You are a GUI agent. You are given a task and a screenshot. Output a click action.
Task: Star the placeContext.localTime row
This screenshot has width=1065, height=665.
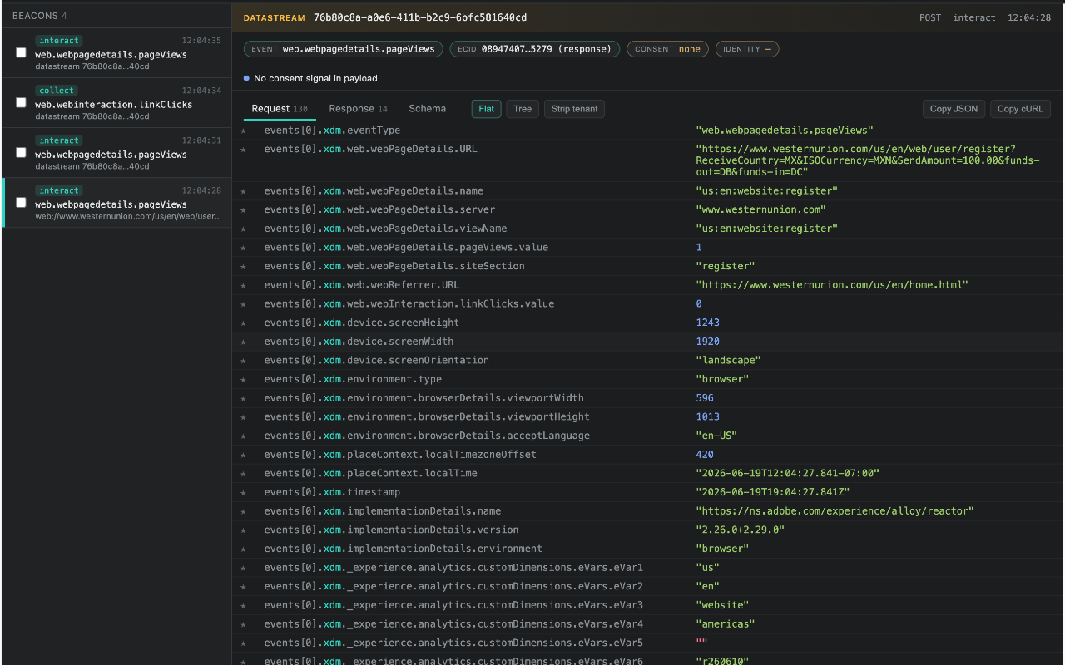[x=244, y=474]
